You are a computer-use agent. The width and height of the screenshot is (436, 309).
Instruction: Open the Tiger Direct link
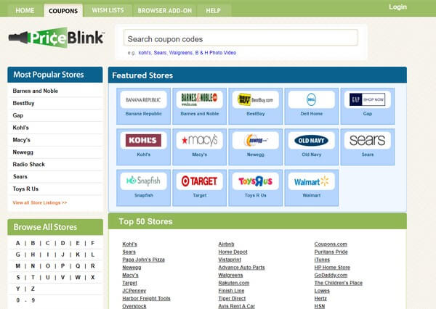(x=232, y=298)
